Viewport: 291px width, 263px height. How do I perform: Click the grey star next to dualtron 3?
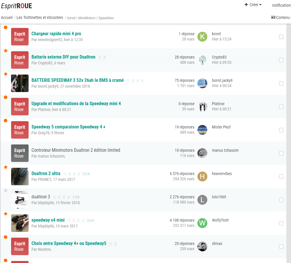pos(6,190)
